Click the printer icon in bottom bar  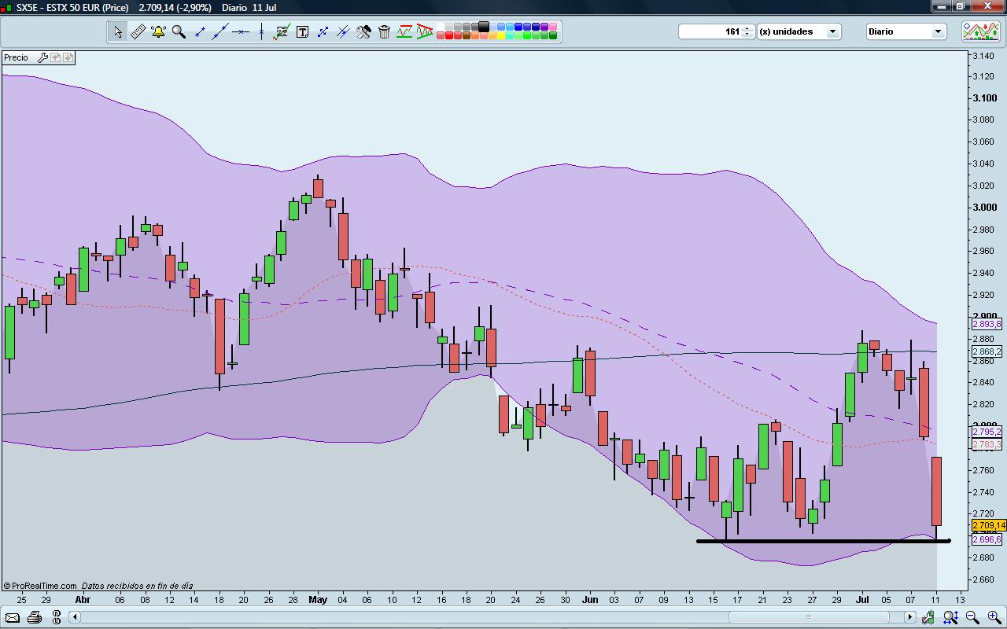point(35,617)
